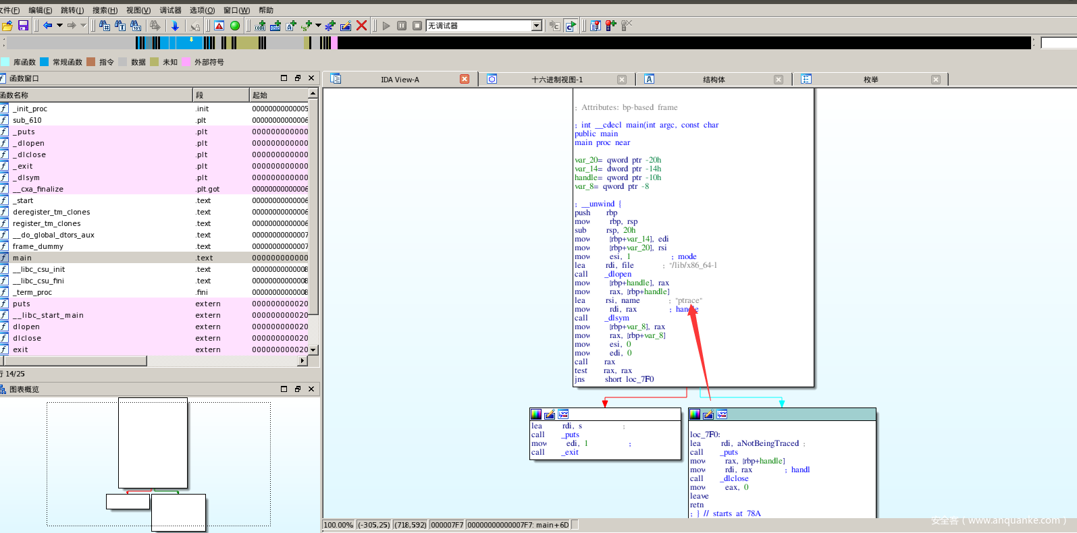Click group-nodes icon in the _exit block
This screenshot has height=533, width=1077.
click(563, 414)
